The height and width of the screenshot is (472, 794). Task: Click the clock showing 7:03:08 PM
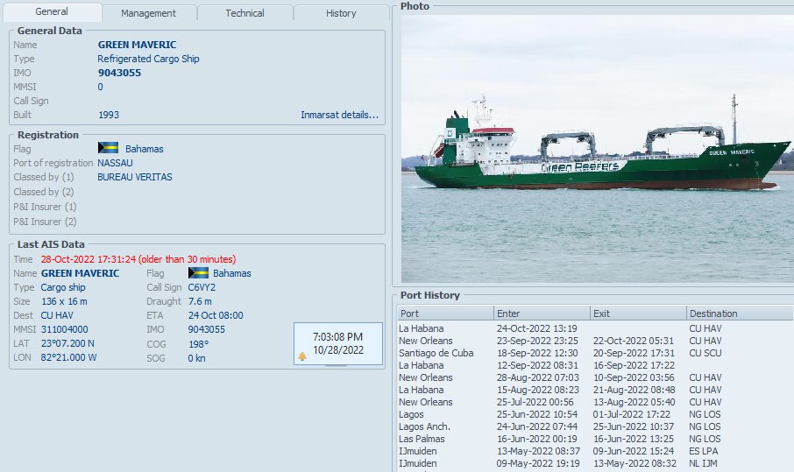pos(337,337)
